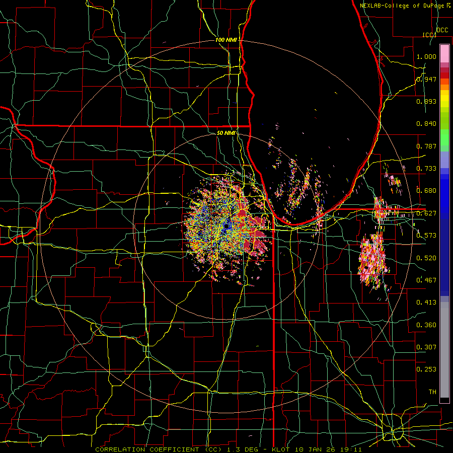Image resolution: width=453 pixels, height=453 pixels.
Task: Click the CORRELATION COEFFICIENT (CC) product title
Action: [159, 449]
